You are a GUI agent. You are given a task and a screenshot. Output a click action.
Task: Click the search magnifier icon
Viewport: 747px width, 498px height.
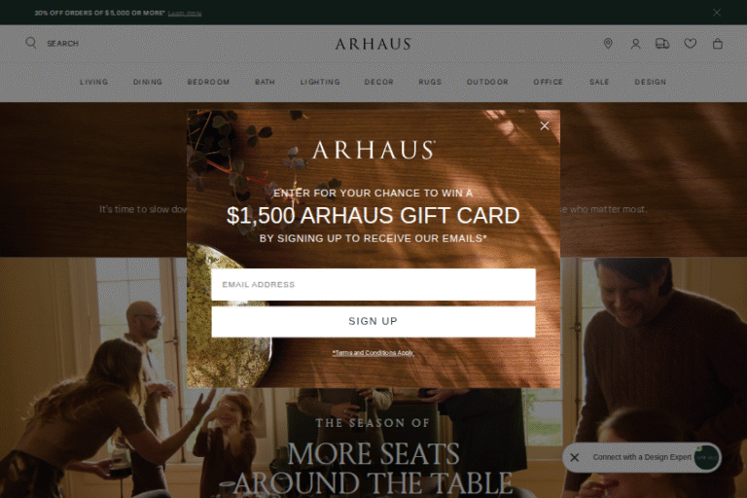[x=31, y=43]
